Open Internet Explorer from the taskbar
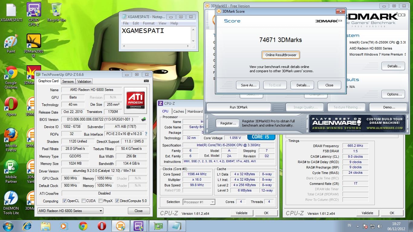The width and height of the screenshot is (413, 232). (28, 226)
